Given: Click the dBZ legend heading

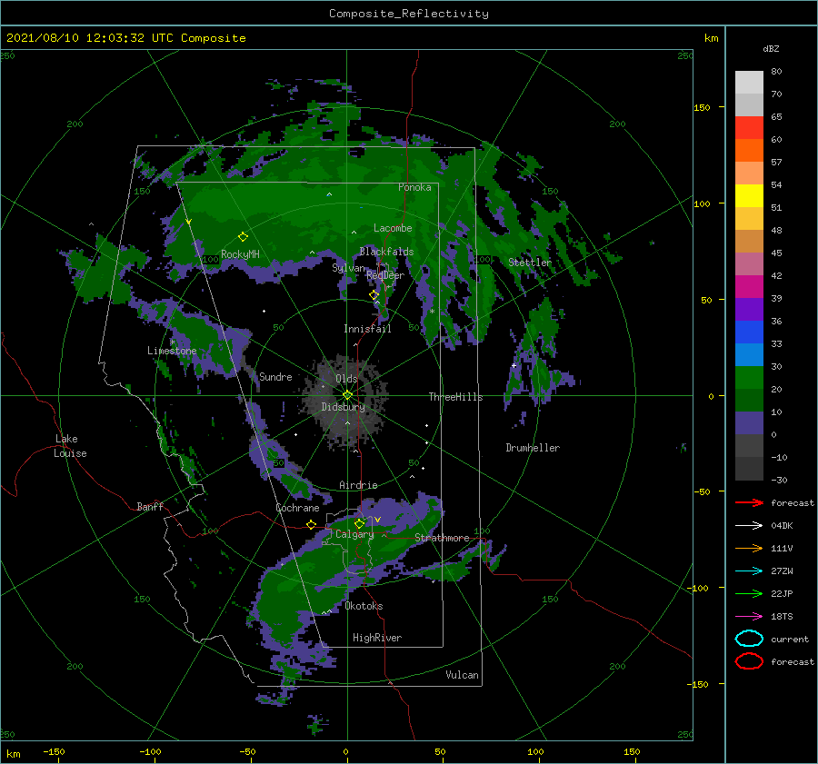Looking at the screenshot, I should 771,48.
